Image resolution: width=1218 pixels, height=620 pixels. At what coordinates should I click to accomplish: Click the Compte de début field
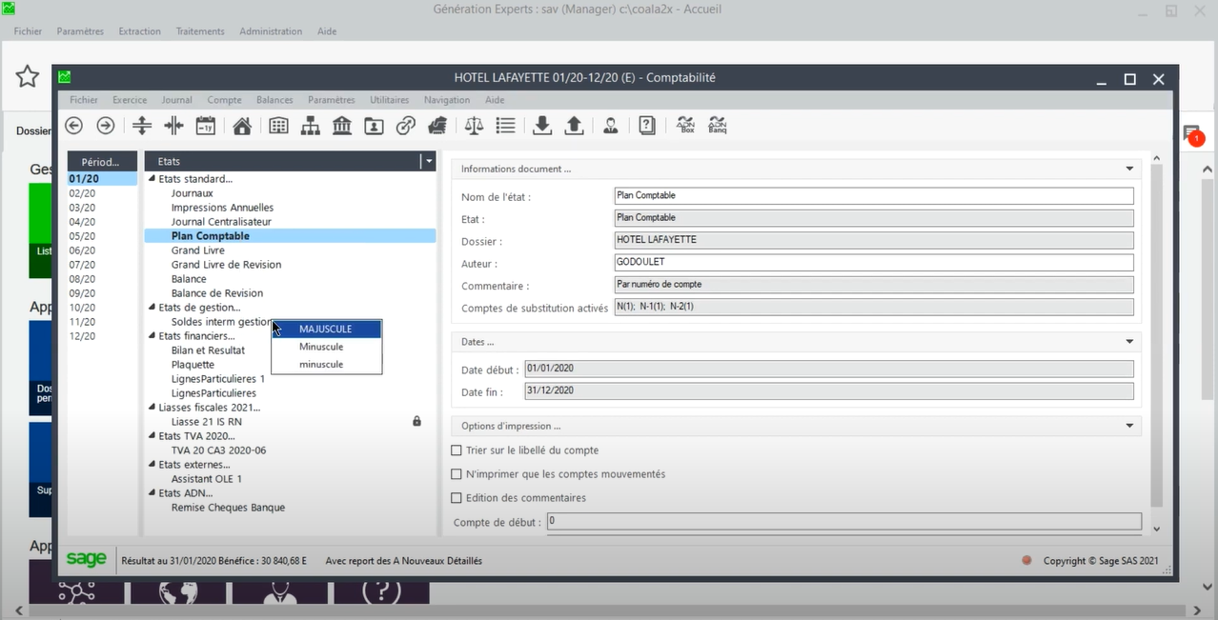843,522
